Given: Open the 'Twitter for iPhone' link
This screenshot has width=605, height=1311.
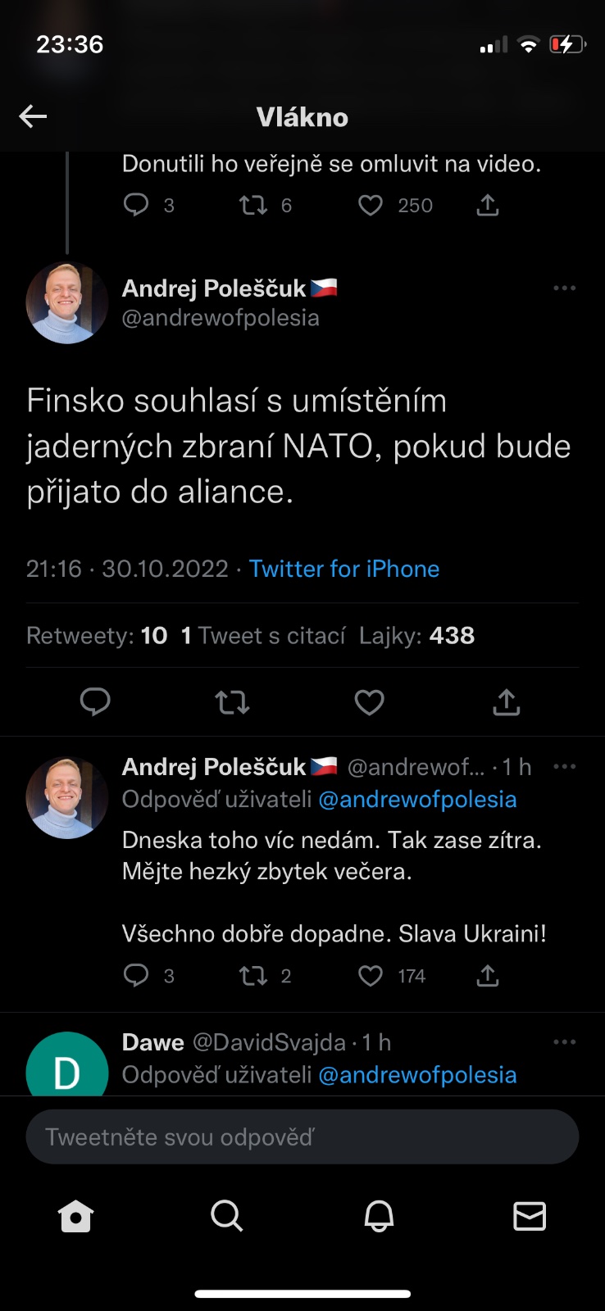Looking at the screenshot, I should (x=344, y=569).
